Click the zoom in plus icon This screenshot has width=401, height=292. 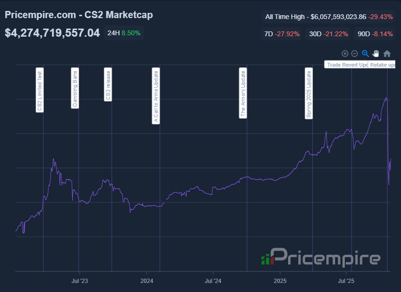coord(345,54)
